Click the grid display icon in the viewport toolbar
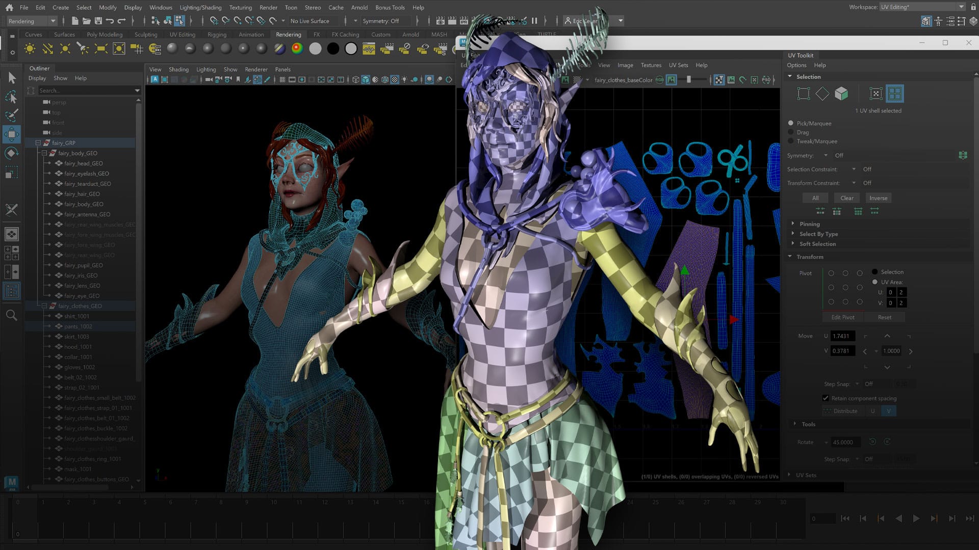979x550 pixels. pyautogui.click(x=282, y=79)
